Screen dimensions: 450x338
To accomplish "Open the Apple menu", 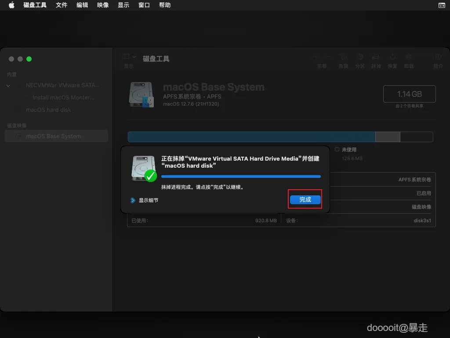I will pyautogui.click(x=11, y=5).
